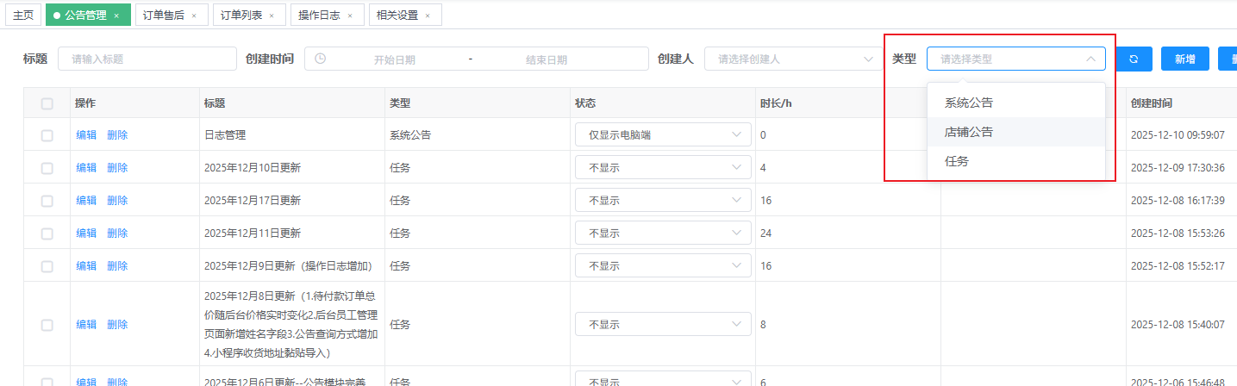
Task: Click 编辑 for the 日志管理 row
Action: point(86,135)
